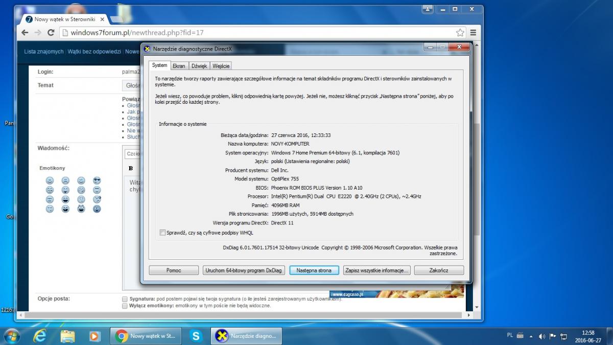This screenshot has width=613, height=345.
Task: Click Chrome's forward arrow button
Action: tap(38, 32)
